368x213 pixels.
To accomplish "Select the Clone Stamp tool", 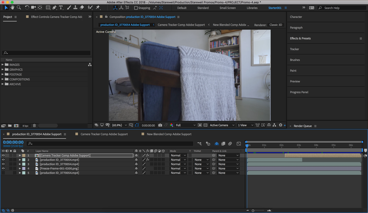I will pos(76,7).
